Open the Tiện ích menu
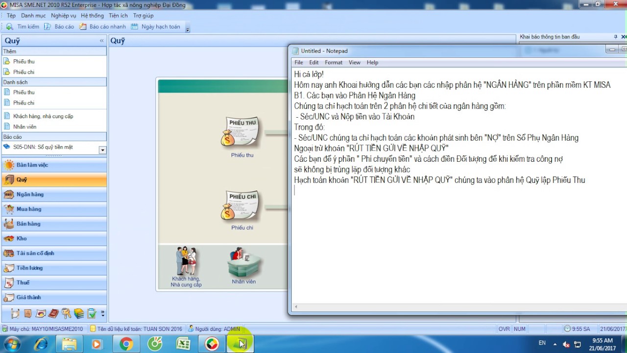The image size is (627, 353). 118,16
